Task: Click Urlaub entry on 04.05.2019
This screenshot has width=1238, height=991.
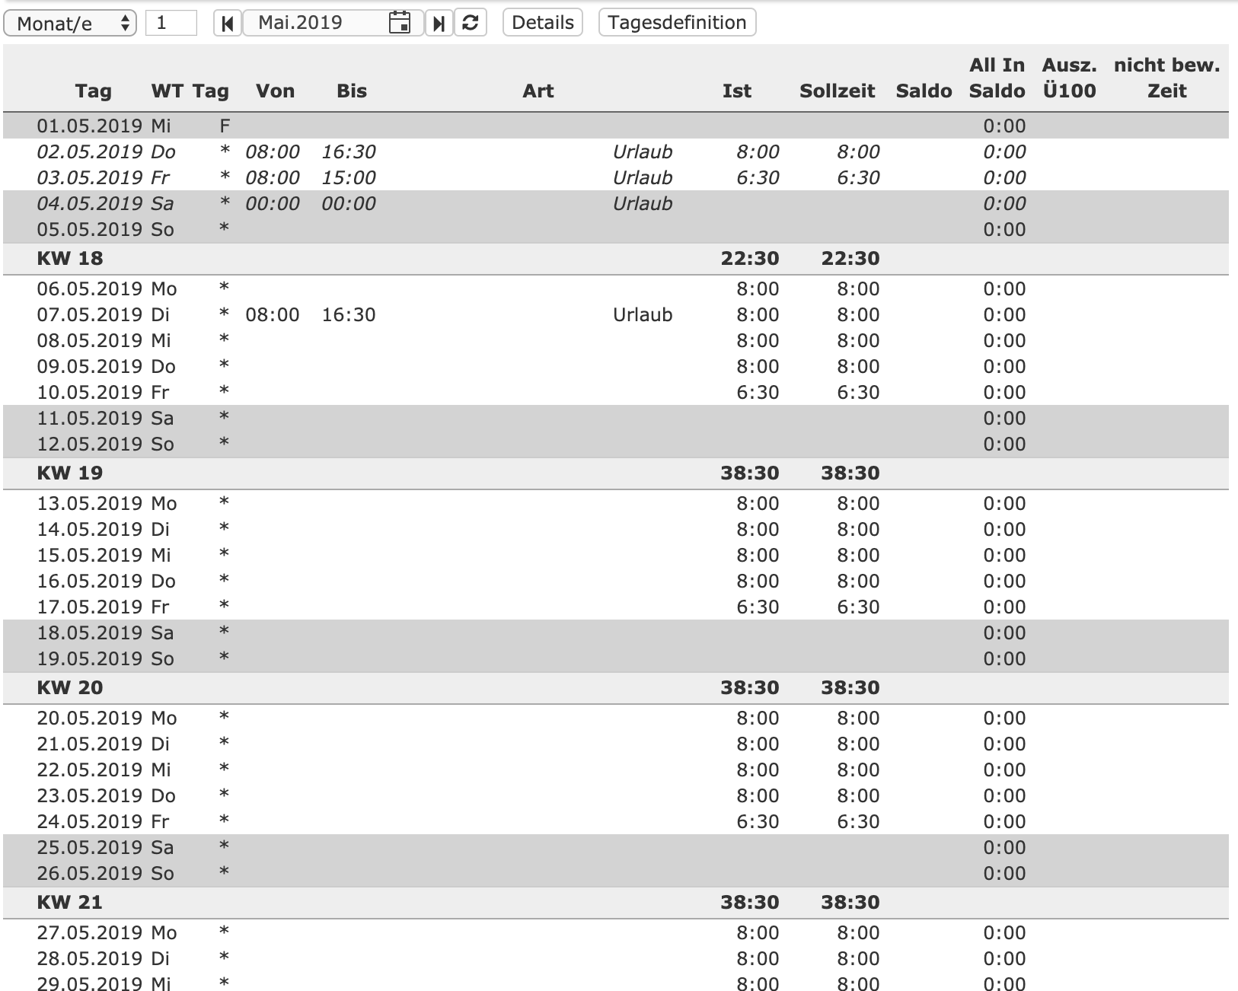Action: tap(643, 203)
